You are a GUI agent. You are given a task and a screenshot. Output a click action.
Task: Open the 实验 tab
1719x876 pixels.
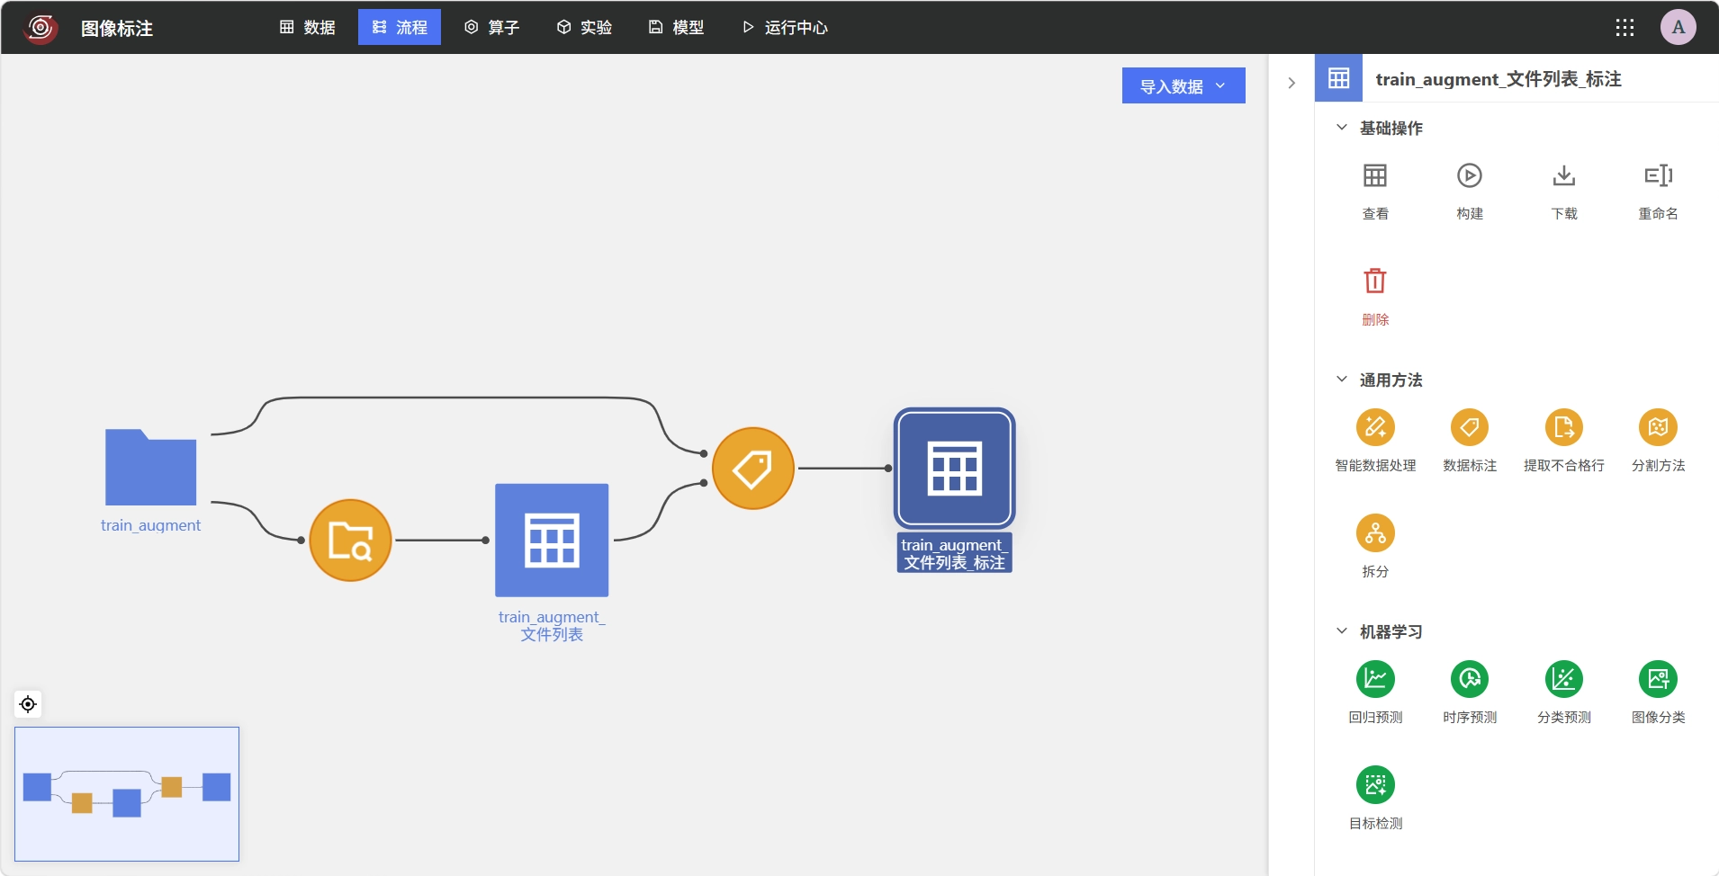(584, 27)
